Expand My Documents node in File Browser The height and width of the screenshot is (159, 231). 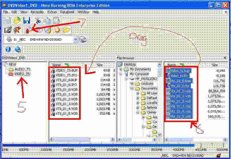click(x=121, y=69)
